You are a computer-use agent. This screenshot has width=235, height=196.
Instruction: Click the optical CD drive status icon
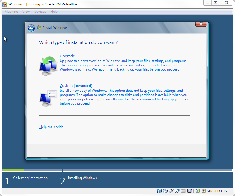click(x=165, y=191)
